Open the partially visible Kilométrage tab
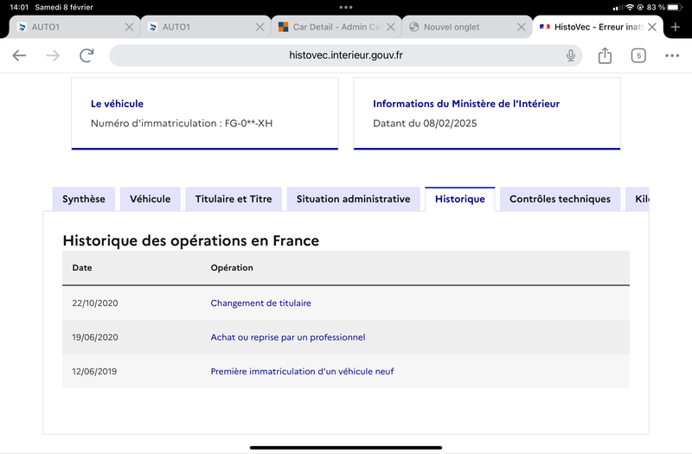 [x=638, y=199]
